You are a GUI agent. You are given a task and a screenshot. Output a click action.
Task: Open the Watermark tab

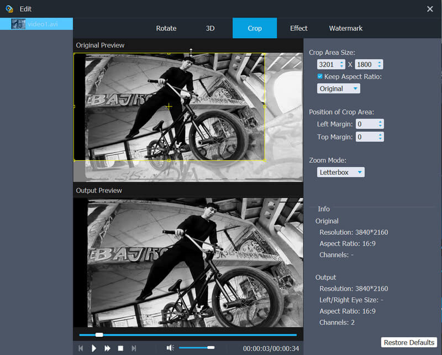[346, 28]
